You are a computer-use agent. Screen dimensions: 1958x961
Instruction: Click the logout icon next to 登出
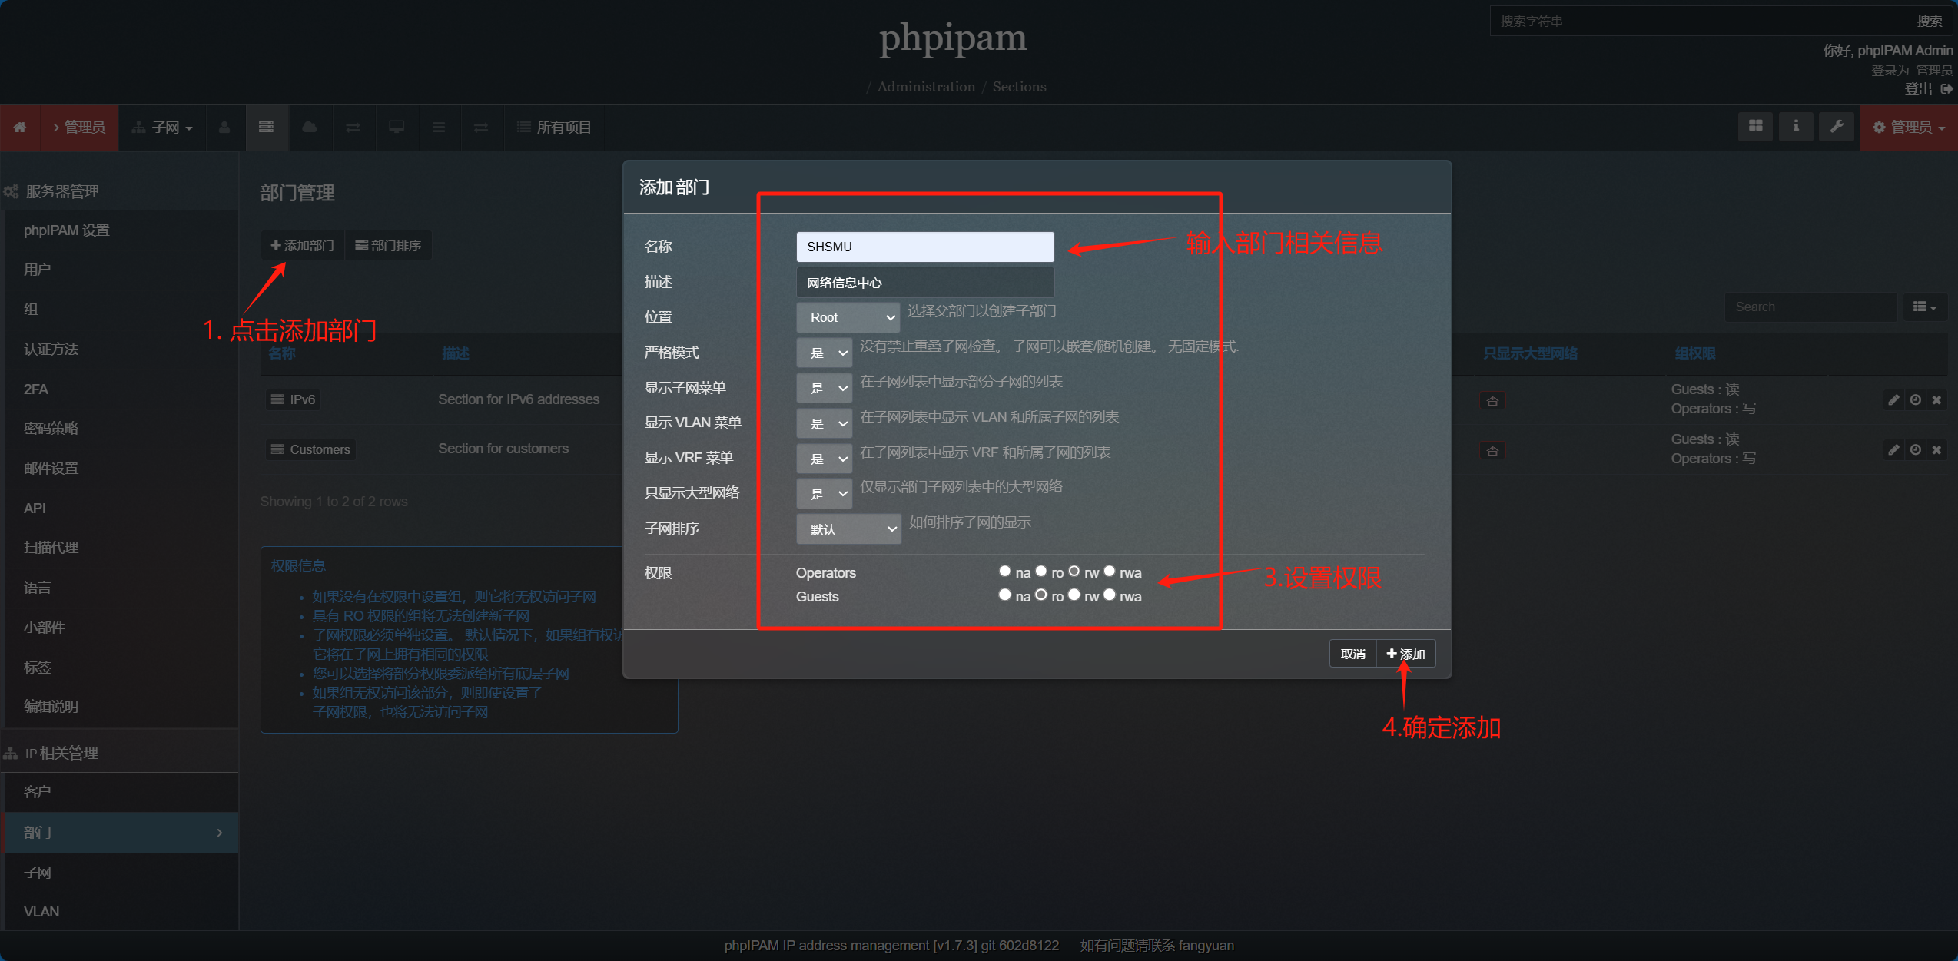click(x=1946, y=89)
